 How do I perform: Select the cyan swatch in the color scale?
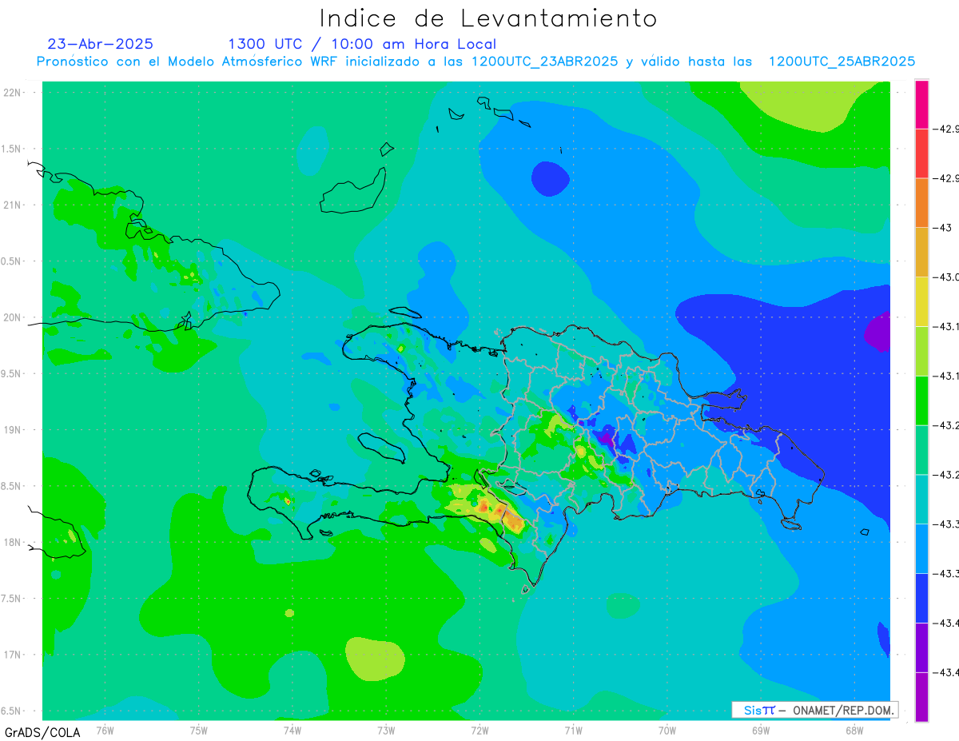pyautogui.click(x=921, y=499)
